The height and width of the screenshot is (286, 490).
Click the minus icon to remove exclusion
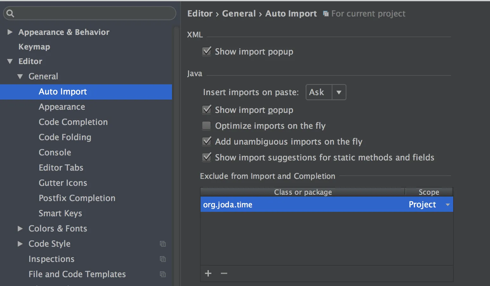[x=224, y=273]
